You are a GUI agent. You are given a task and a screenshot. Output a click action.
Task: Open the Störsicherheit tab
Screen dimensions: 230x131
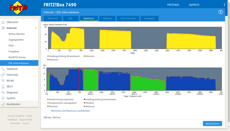click(128, 19)
